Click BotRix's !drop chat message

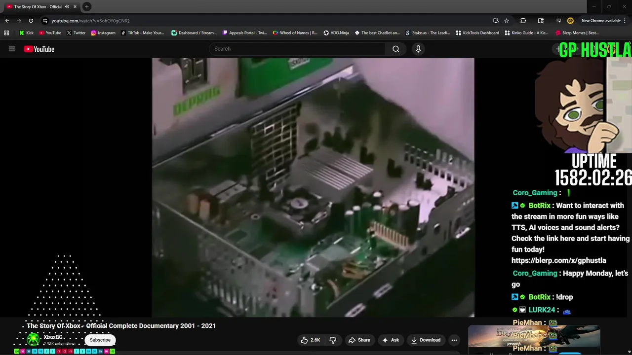543,297
